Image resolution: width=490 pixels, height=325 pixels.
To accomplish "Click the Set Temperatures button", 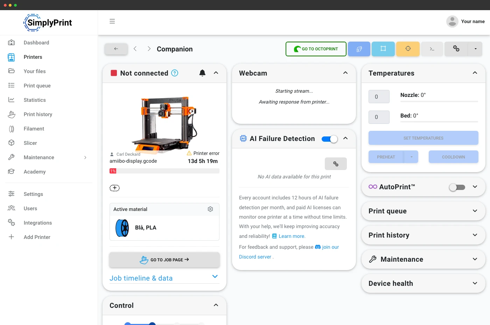I will click(x=423, y=138).
